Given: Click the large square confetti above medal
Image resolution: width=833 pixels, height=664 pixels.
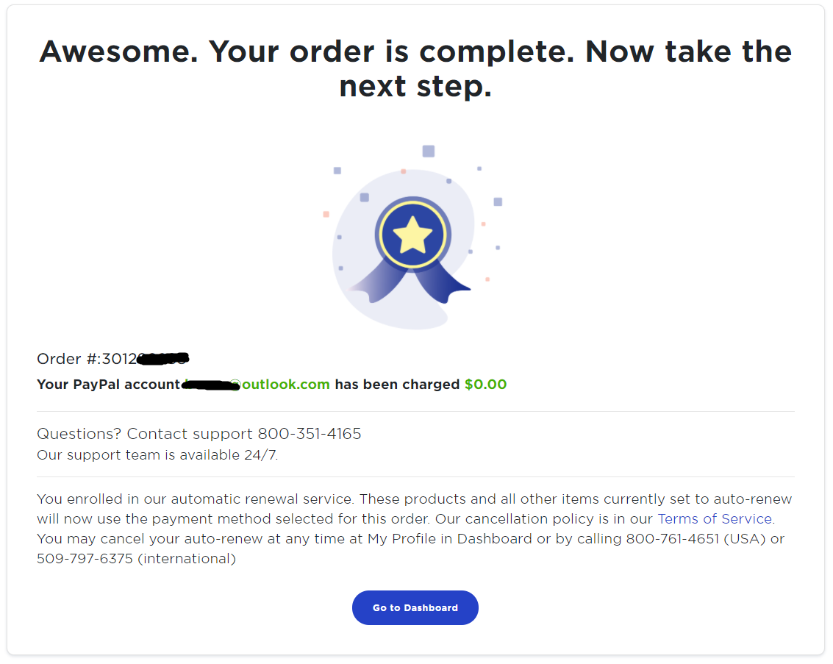Looking at the screenshot, I should tap(428, 151).
